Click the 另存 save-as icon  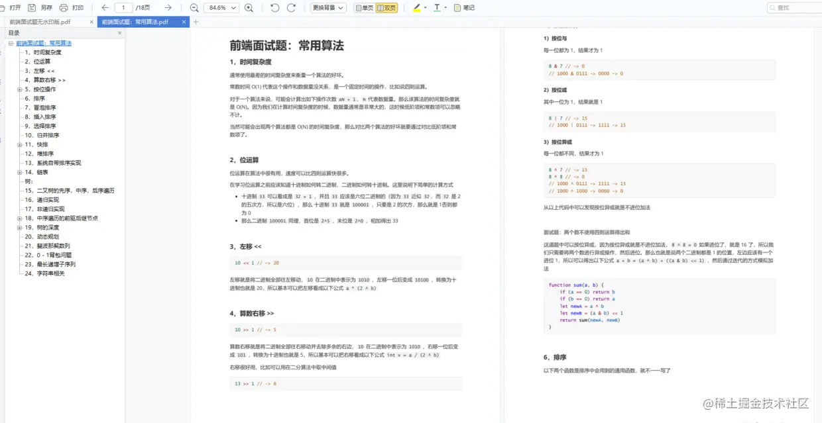(x=32, y=8)
